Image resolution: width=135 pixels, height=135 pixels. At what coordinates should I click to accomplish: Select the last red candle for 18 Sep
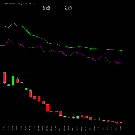[x=121, y=123]
